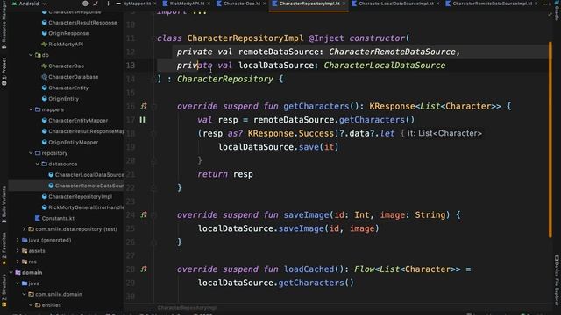The height and width of the screenshot is (315, 561).
Task: Open RickMortyAPI file in tree
Action: [66, 45]
